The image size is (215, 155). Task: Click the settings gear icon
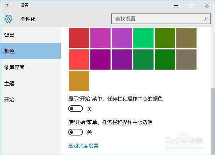tap(8, 19)
